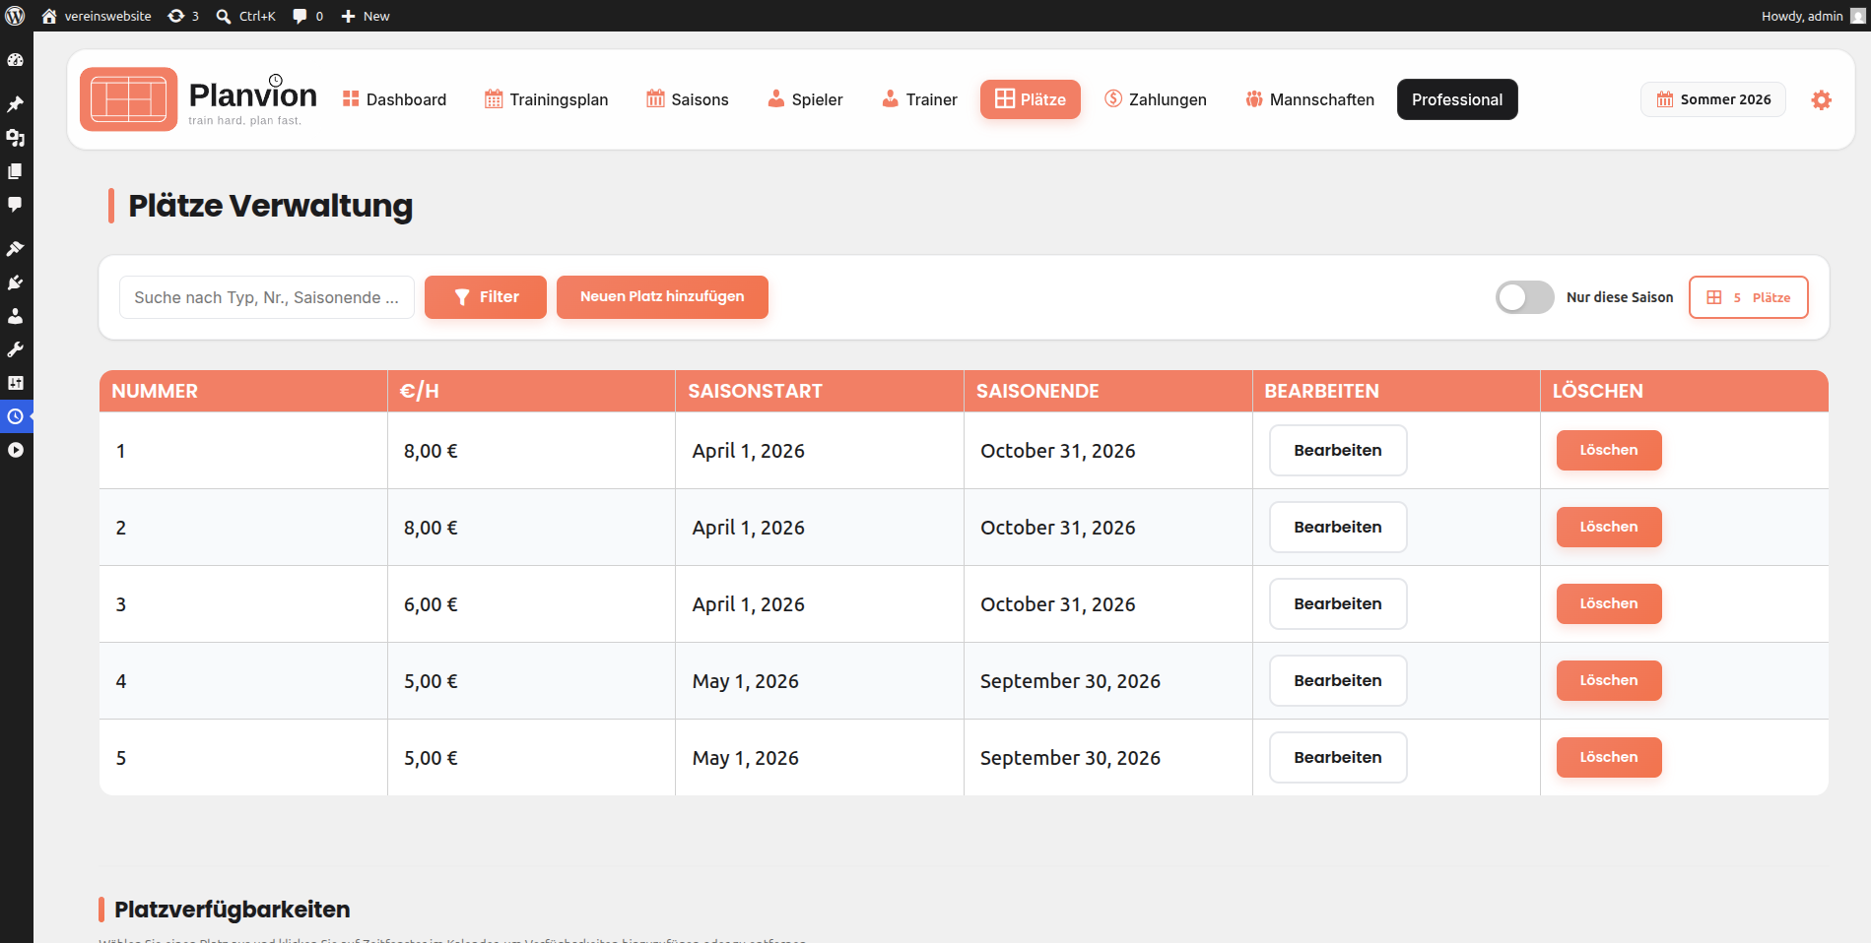The image size is (1871, 943).
Task: Edit Platz 5 with Bearbeiten
Action: click(x=1338, y=758)
